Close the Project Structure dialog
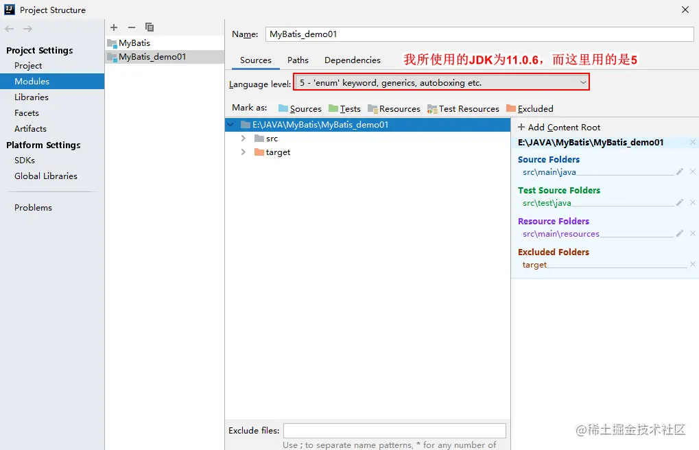The width and height of the screenshot is (699, 450). tap(685, 10)
